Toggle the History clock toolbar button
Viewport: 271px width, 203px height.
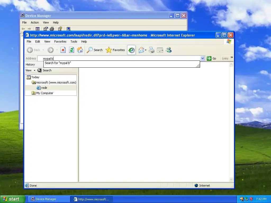point(131,50)
